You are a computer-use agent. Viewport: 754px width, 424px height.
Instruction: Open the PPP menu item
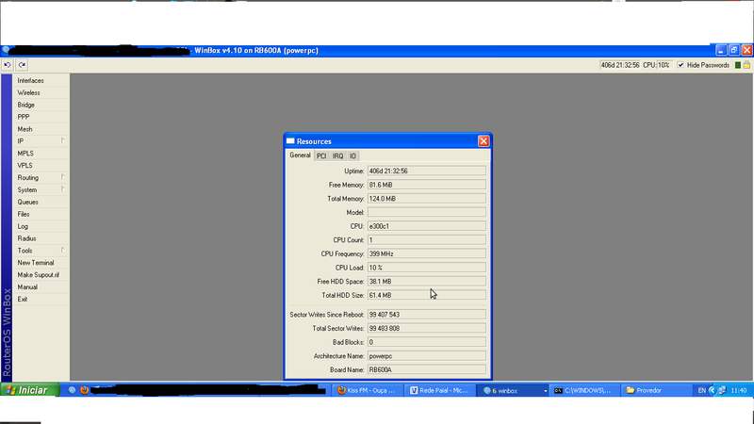tap(41, 117)
